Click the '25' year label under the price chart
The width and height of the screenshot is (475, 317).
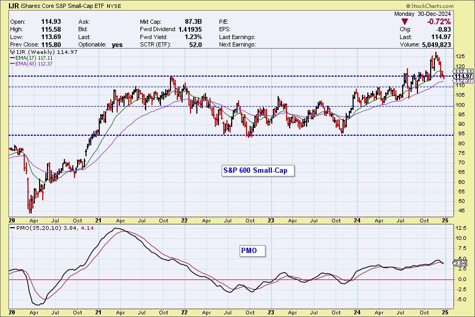(445, 220)
